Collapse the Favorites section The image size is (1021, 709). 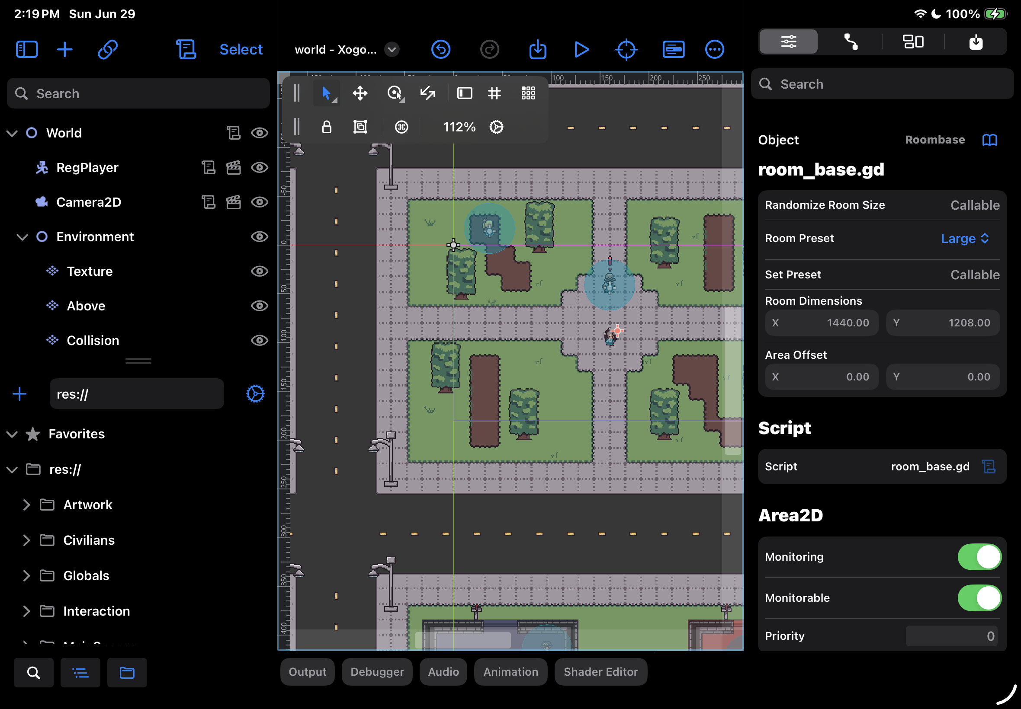coord(12,434)
